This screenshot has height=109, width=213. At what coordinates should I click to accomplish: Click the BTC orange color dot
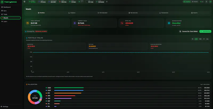pyautogui.click(x=46, y=93)
